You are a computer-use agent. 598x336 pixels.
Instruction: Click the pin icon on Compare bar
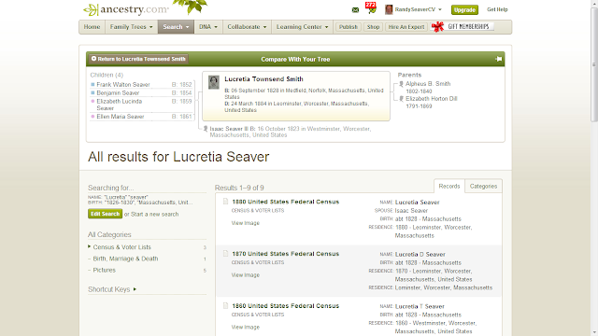pyautogui.click(x=498, y=59)
